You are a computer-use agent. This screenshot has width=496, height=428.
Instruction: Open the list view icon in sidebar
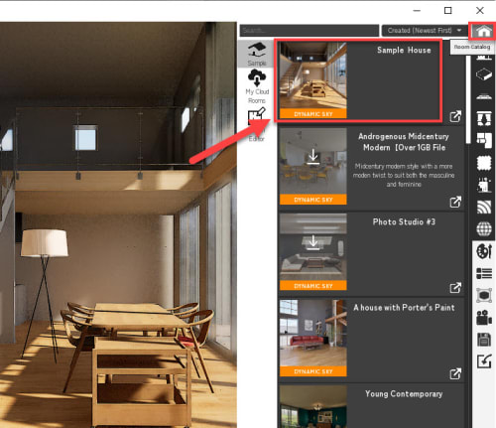484,274
